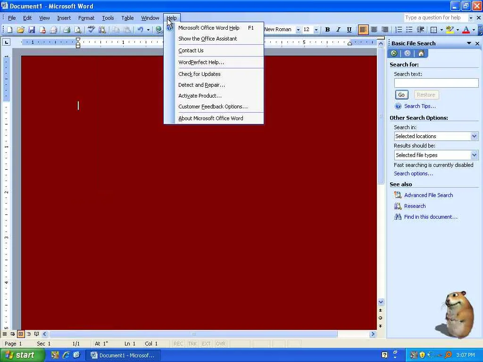The width and height of the screenshot is (483, 362).
Task: Open the Search options link
Action: point(413,173)
